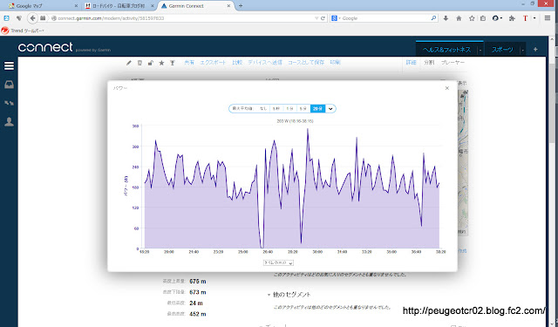Open dropdown arrow beside ヘルス&フィットネス
This screenshot has width=558, height=327.
[x=480, y=51]
